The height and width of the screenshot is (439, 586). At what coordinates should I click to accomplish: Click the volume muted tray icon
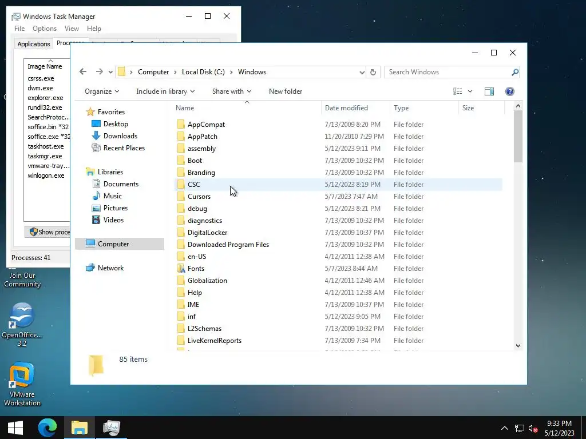click(533, 429)
